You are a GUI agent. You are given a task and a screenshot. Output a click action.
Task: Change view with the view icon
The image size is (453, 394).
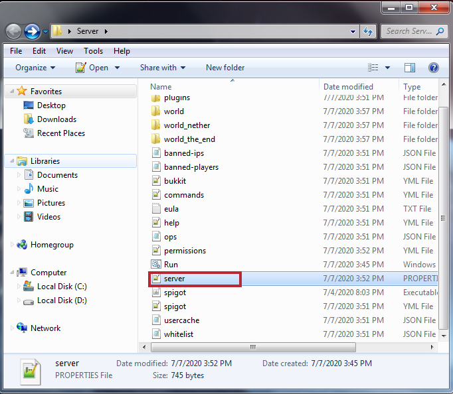pyautogui.click(x=373, y=68)
